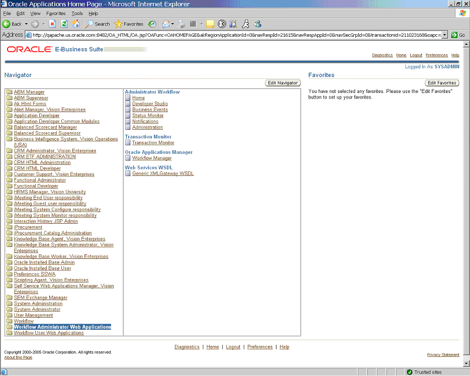Open the Preferences SSWA responsibility
The width and height of the screenshot is (470, 376).
click(35, 274)
